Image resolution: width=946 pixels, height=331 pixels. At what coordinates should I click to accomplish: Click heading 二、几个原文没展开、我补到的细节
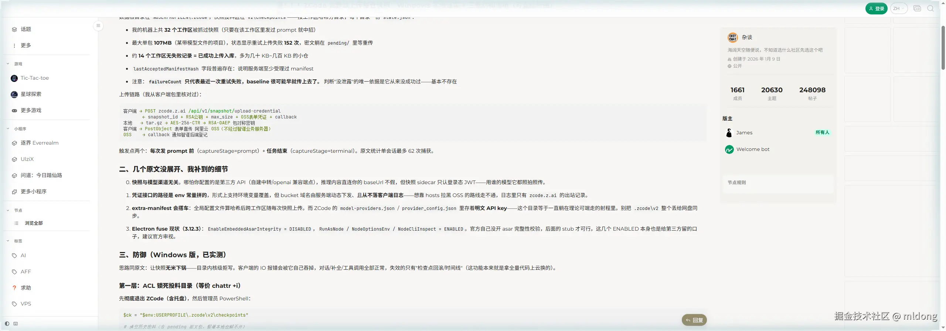tap(173, 169)
